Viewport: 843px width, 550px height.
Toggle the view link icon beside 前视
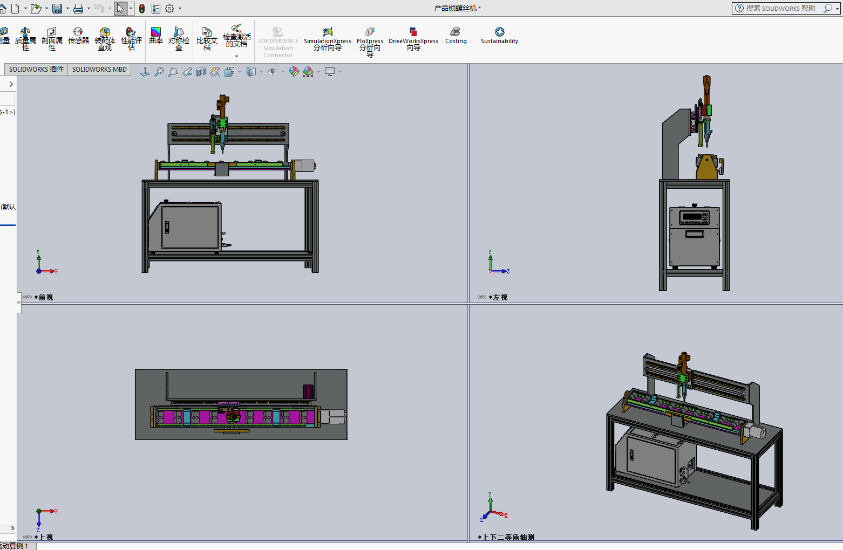click(28, 297)
